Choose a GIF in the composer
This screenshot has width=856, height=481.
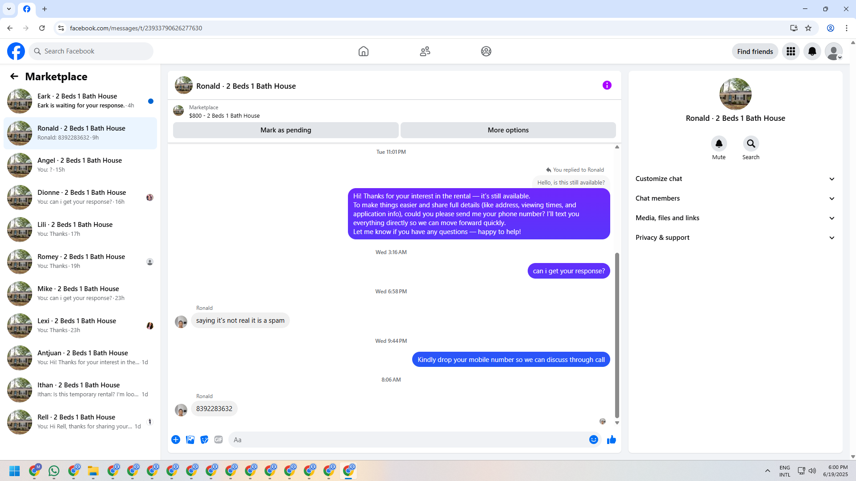point(219,440)
